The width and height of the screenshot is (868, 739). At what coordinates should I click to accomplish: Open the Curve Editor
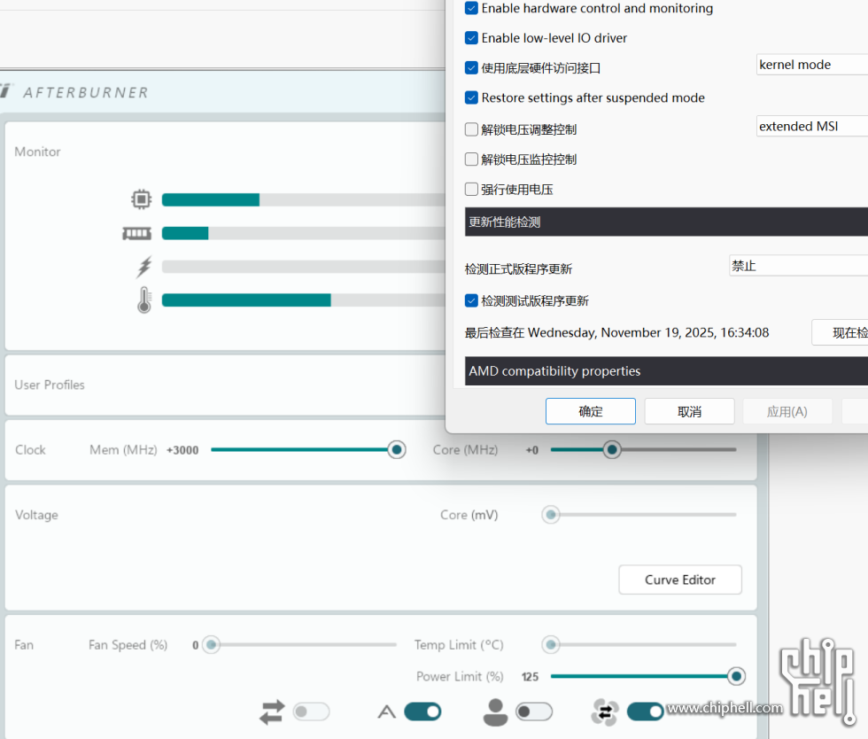click(679, 580)
